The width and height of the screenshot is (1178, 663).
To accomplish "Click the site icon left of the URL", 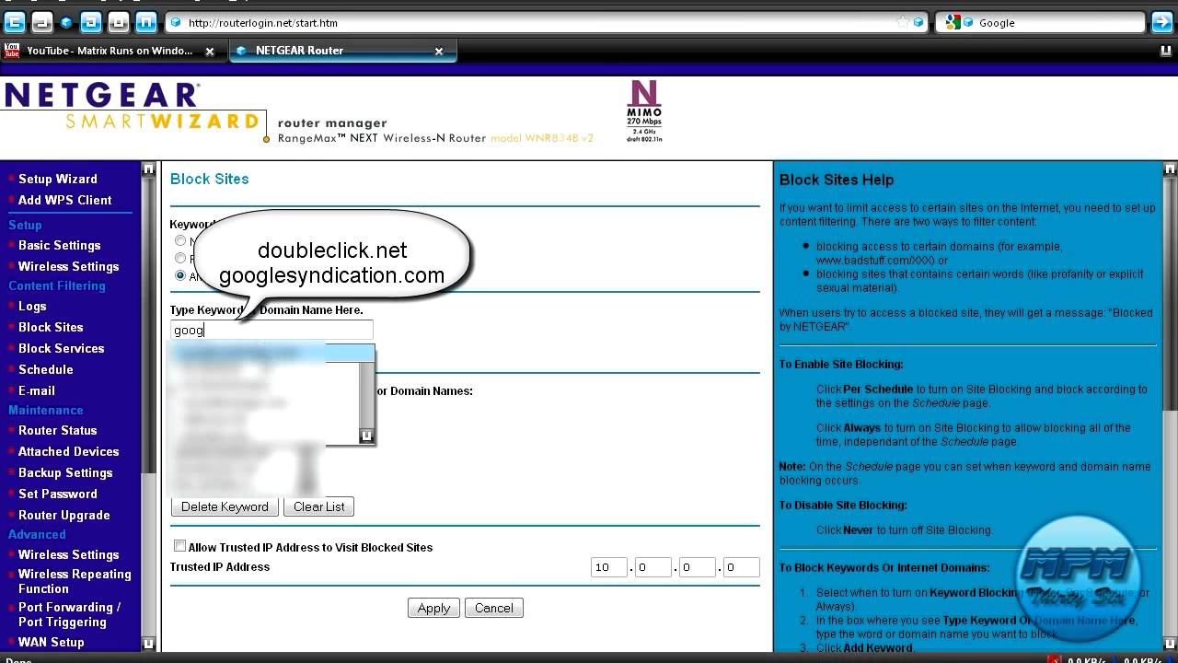I will pyautogui.click(x=176, y=22).
